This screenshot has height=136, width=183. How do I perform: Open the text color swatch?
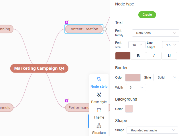123,56
